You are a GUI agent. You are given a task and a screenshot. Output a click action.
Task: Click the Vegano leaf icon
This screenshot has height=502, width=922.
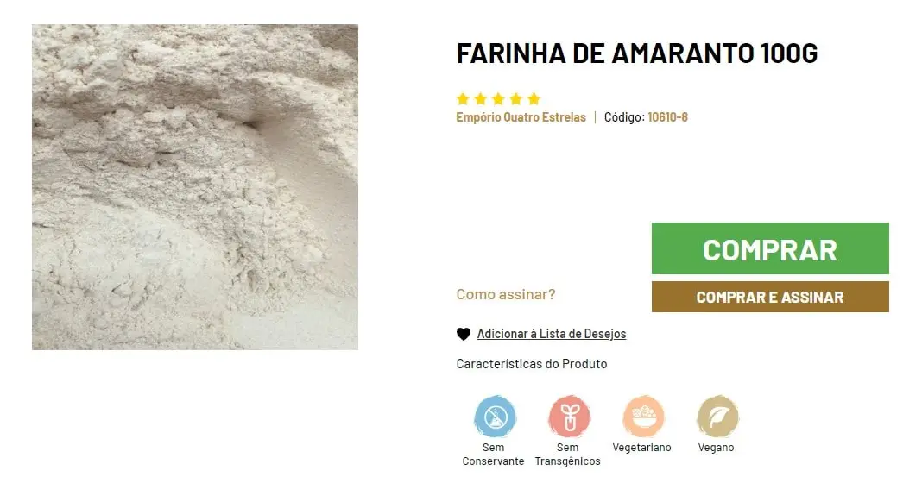717,417
